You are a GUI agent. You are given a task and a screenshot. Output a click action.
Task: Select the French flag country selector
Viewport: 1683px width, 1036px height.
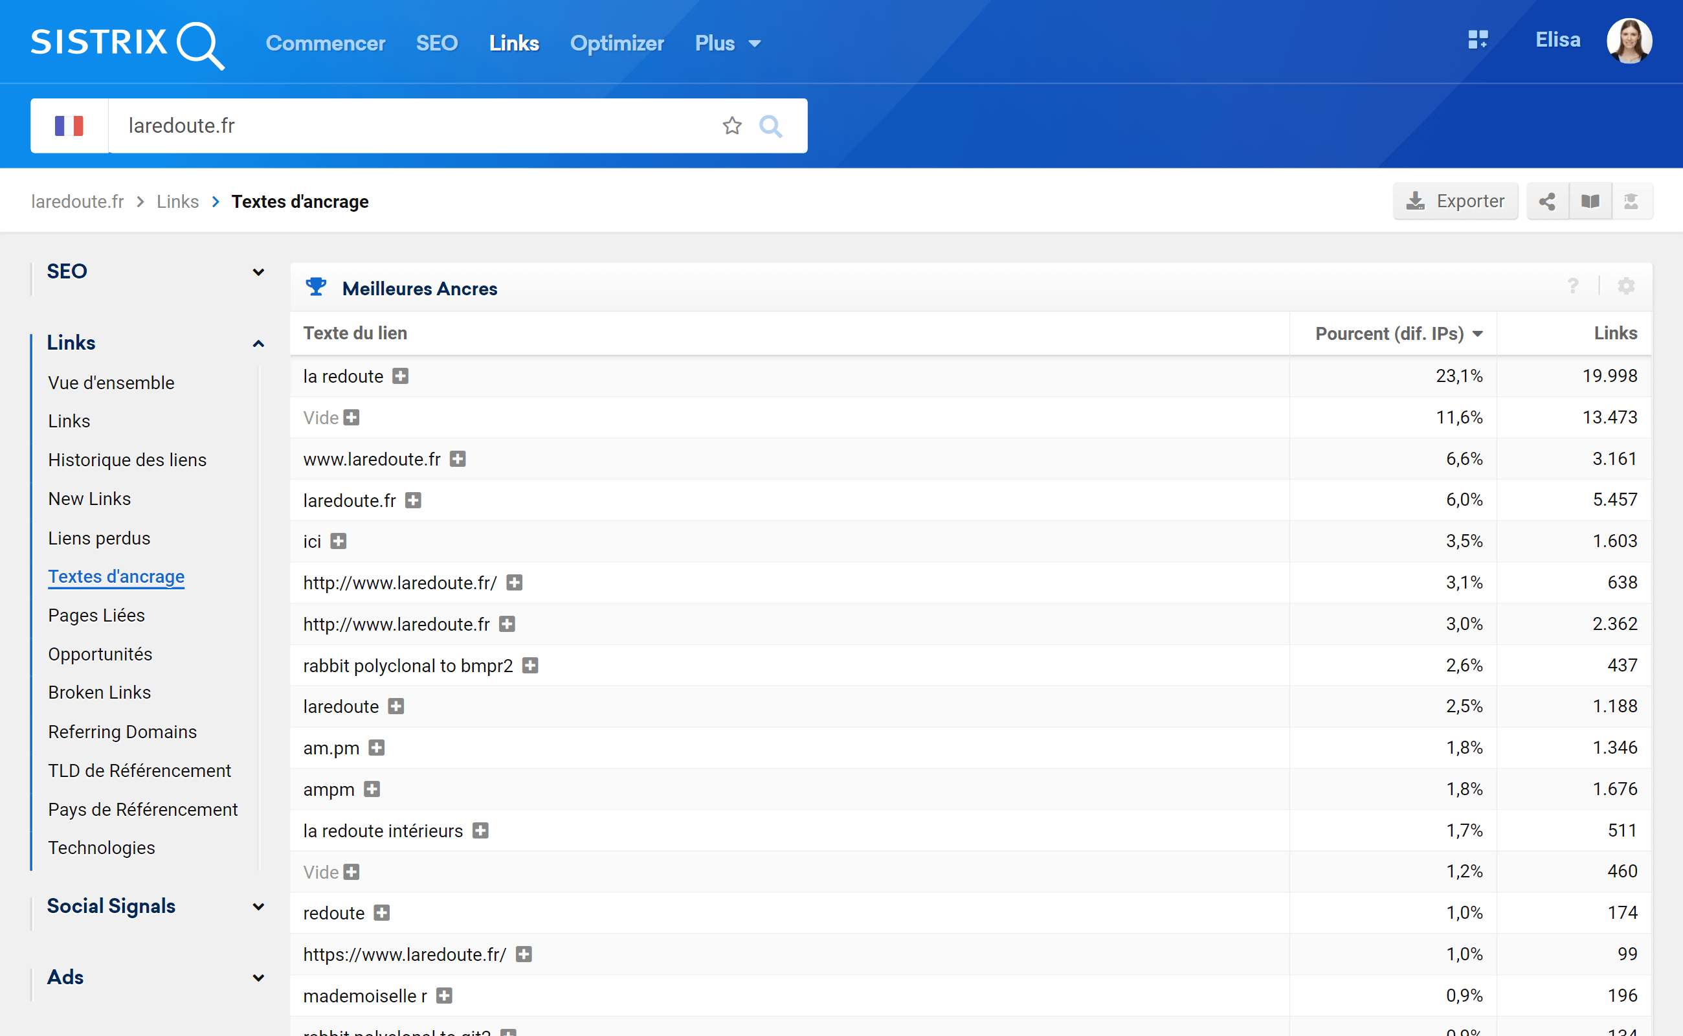tap(69, 126)
